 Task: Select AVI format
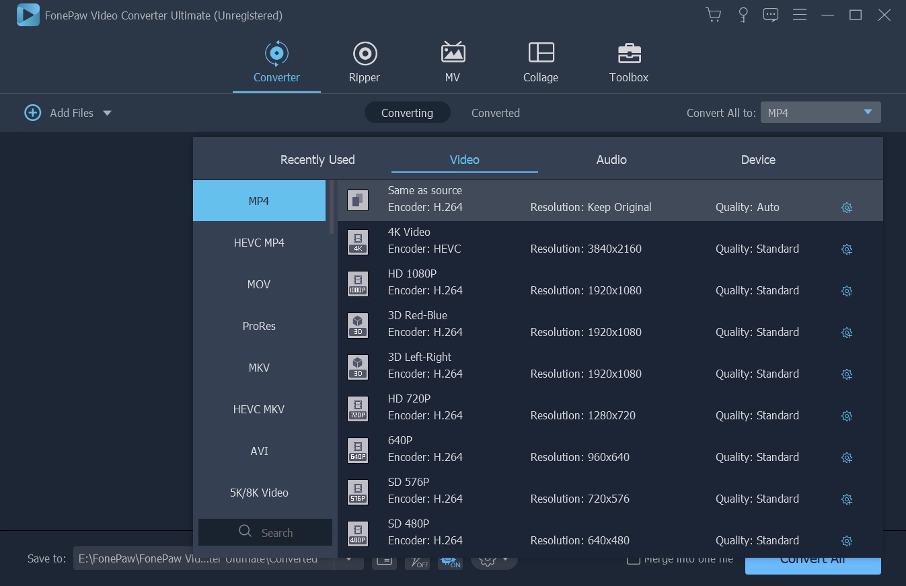point(259,451)
